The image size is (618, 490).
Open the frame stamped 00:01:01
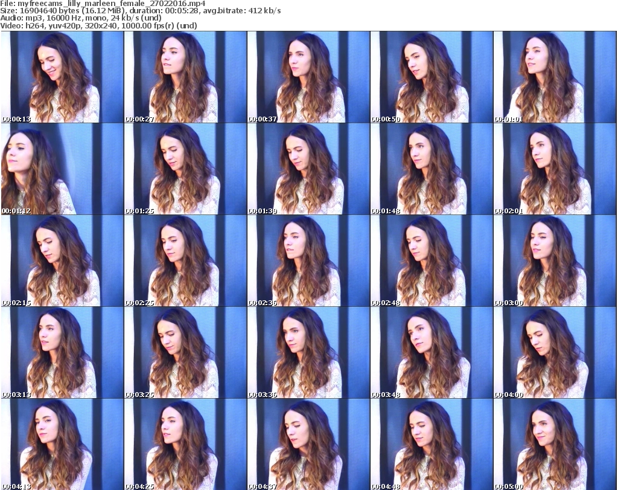pyautogui.click(x=555, y=77)
